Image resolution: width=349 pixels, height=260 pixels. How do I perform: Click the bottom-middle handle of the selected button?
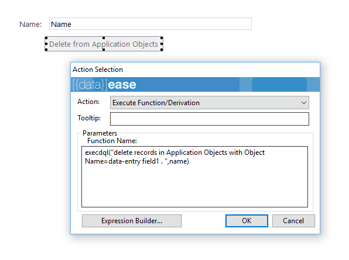[104, 50]
